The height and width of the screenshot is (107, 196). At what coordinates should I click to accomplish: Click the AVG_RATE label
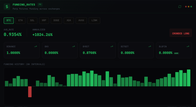(x=9, y=30)
